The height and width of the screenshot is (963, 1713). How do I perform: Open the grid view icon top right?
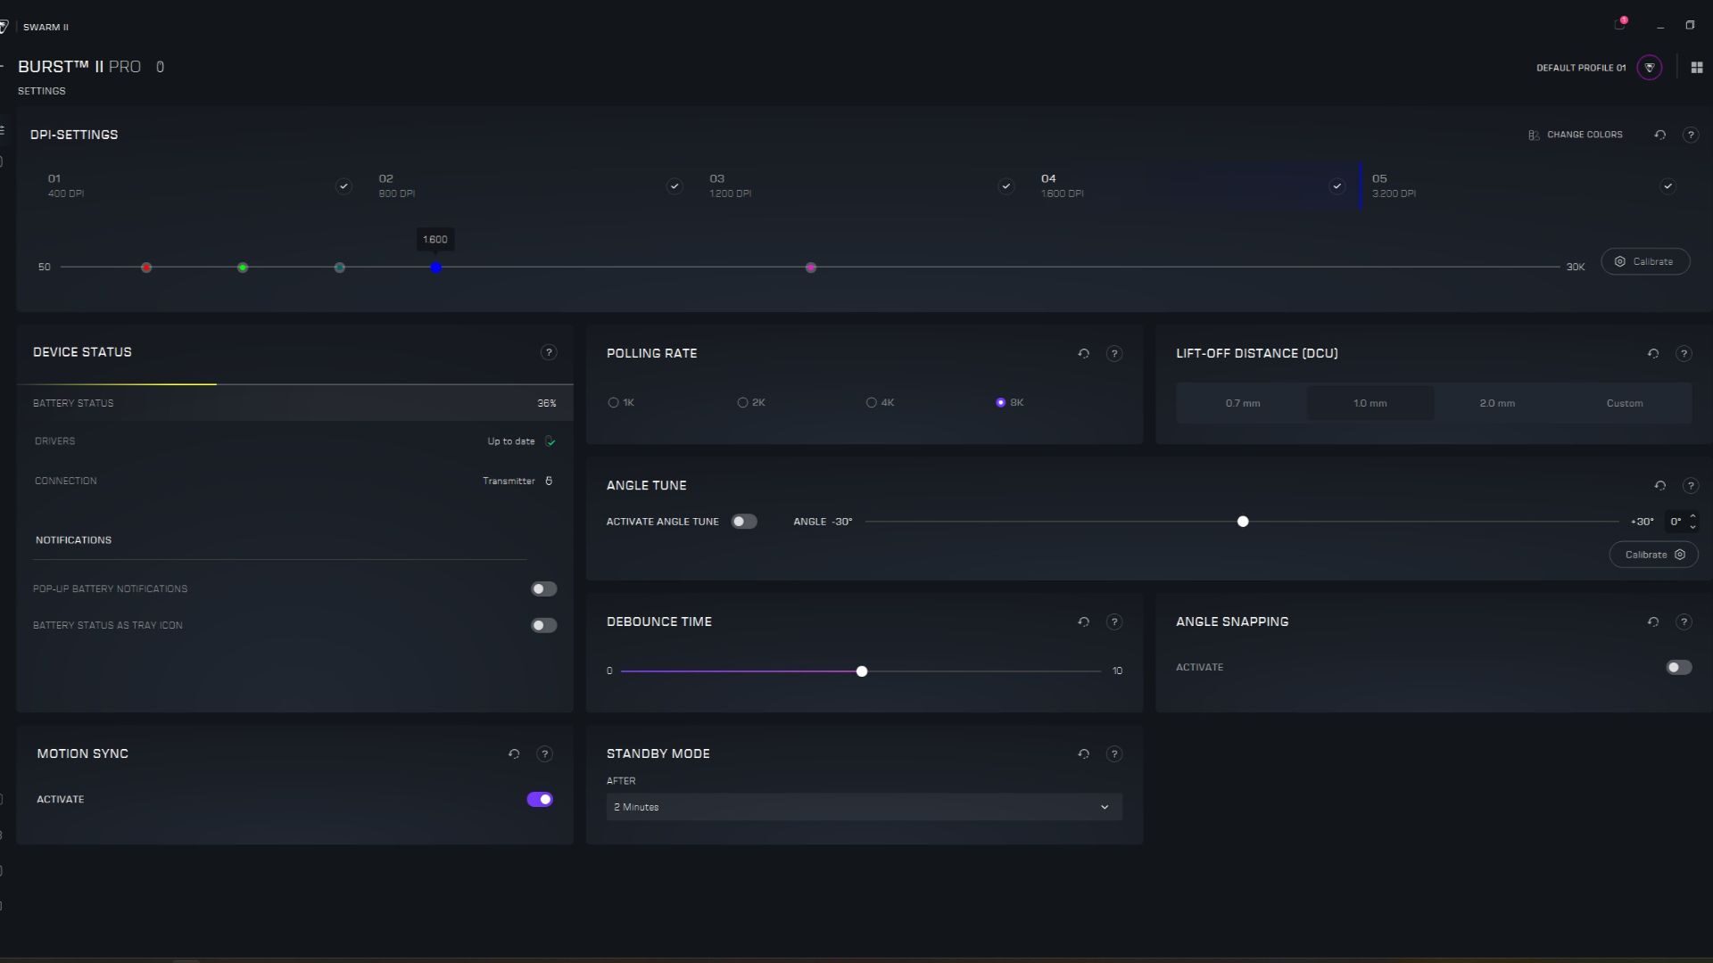[x=1696, y=68]
